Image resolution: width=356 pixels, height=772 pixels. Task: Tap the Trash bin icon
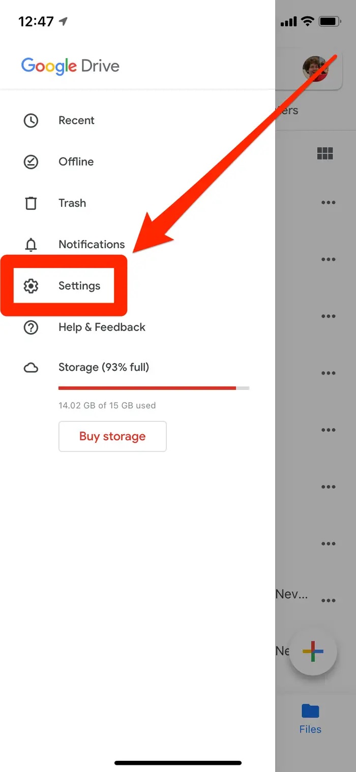pyautogui.click(x=31, y=203)
